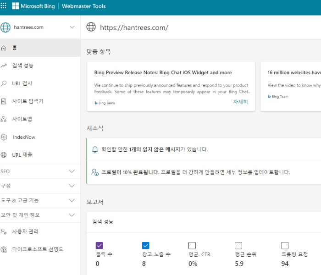Uncheck the 광고 노출 수 checkbox

point(145,245)
